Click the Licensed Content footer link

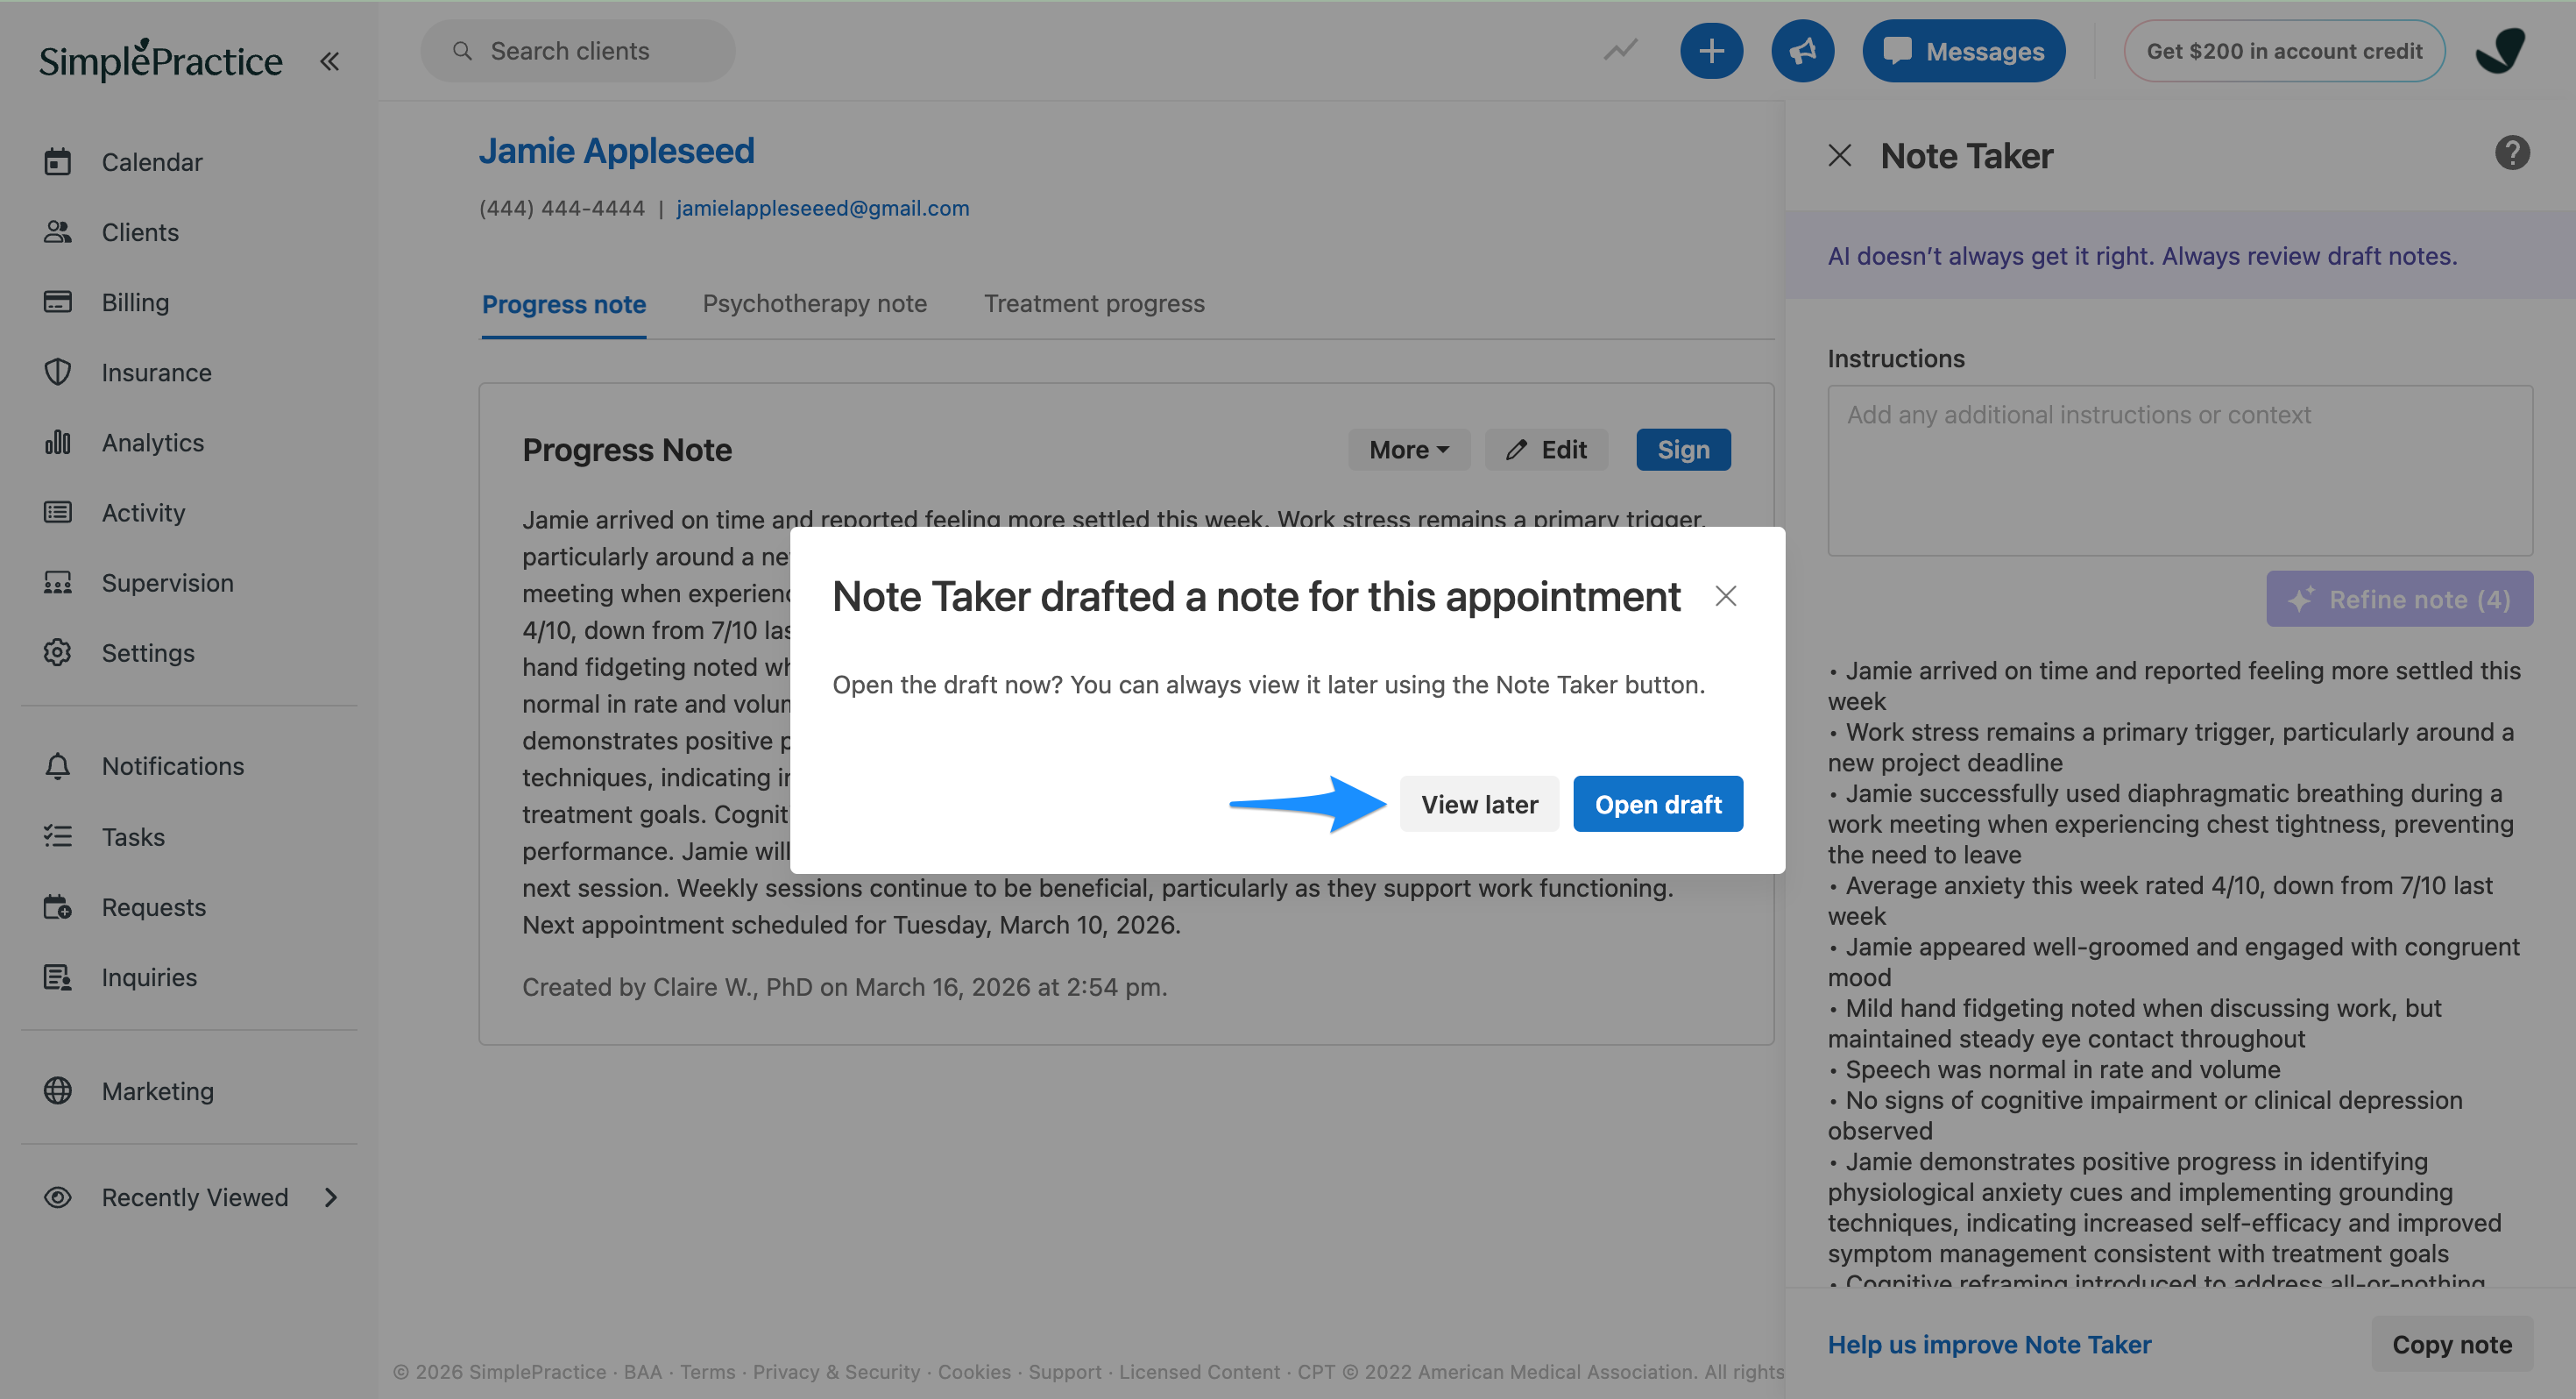tap(1199, 1371)
